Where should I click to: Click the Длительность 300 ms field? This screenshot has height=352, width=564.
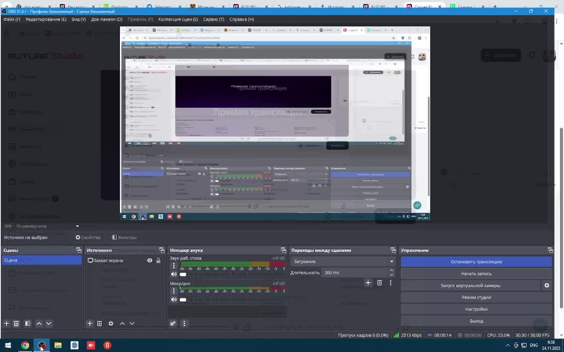pos(354,273)
